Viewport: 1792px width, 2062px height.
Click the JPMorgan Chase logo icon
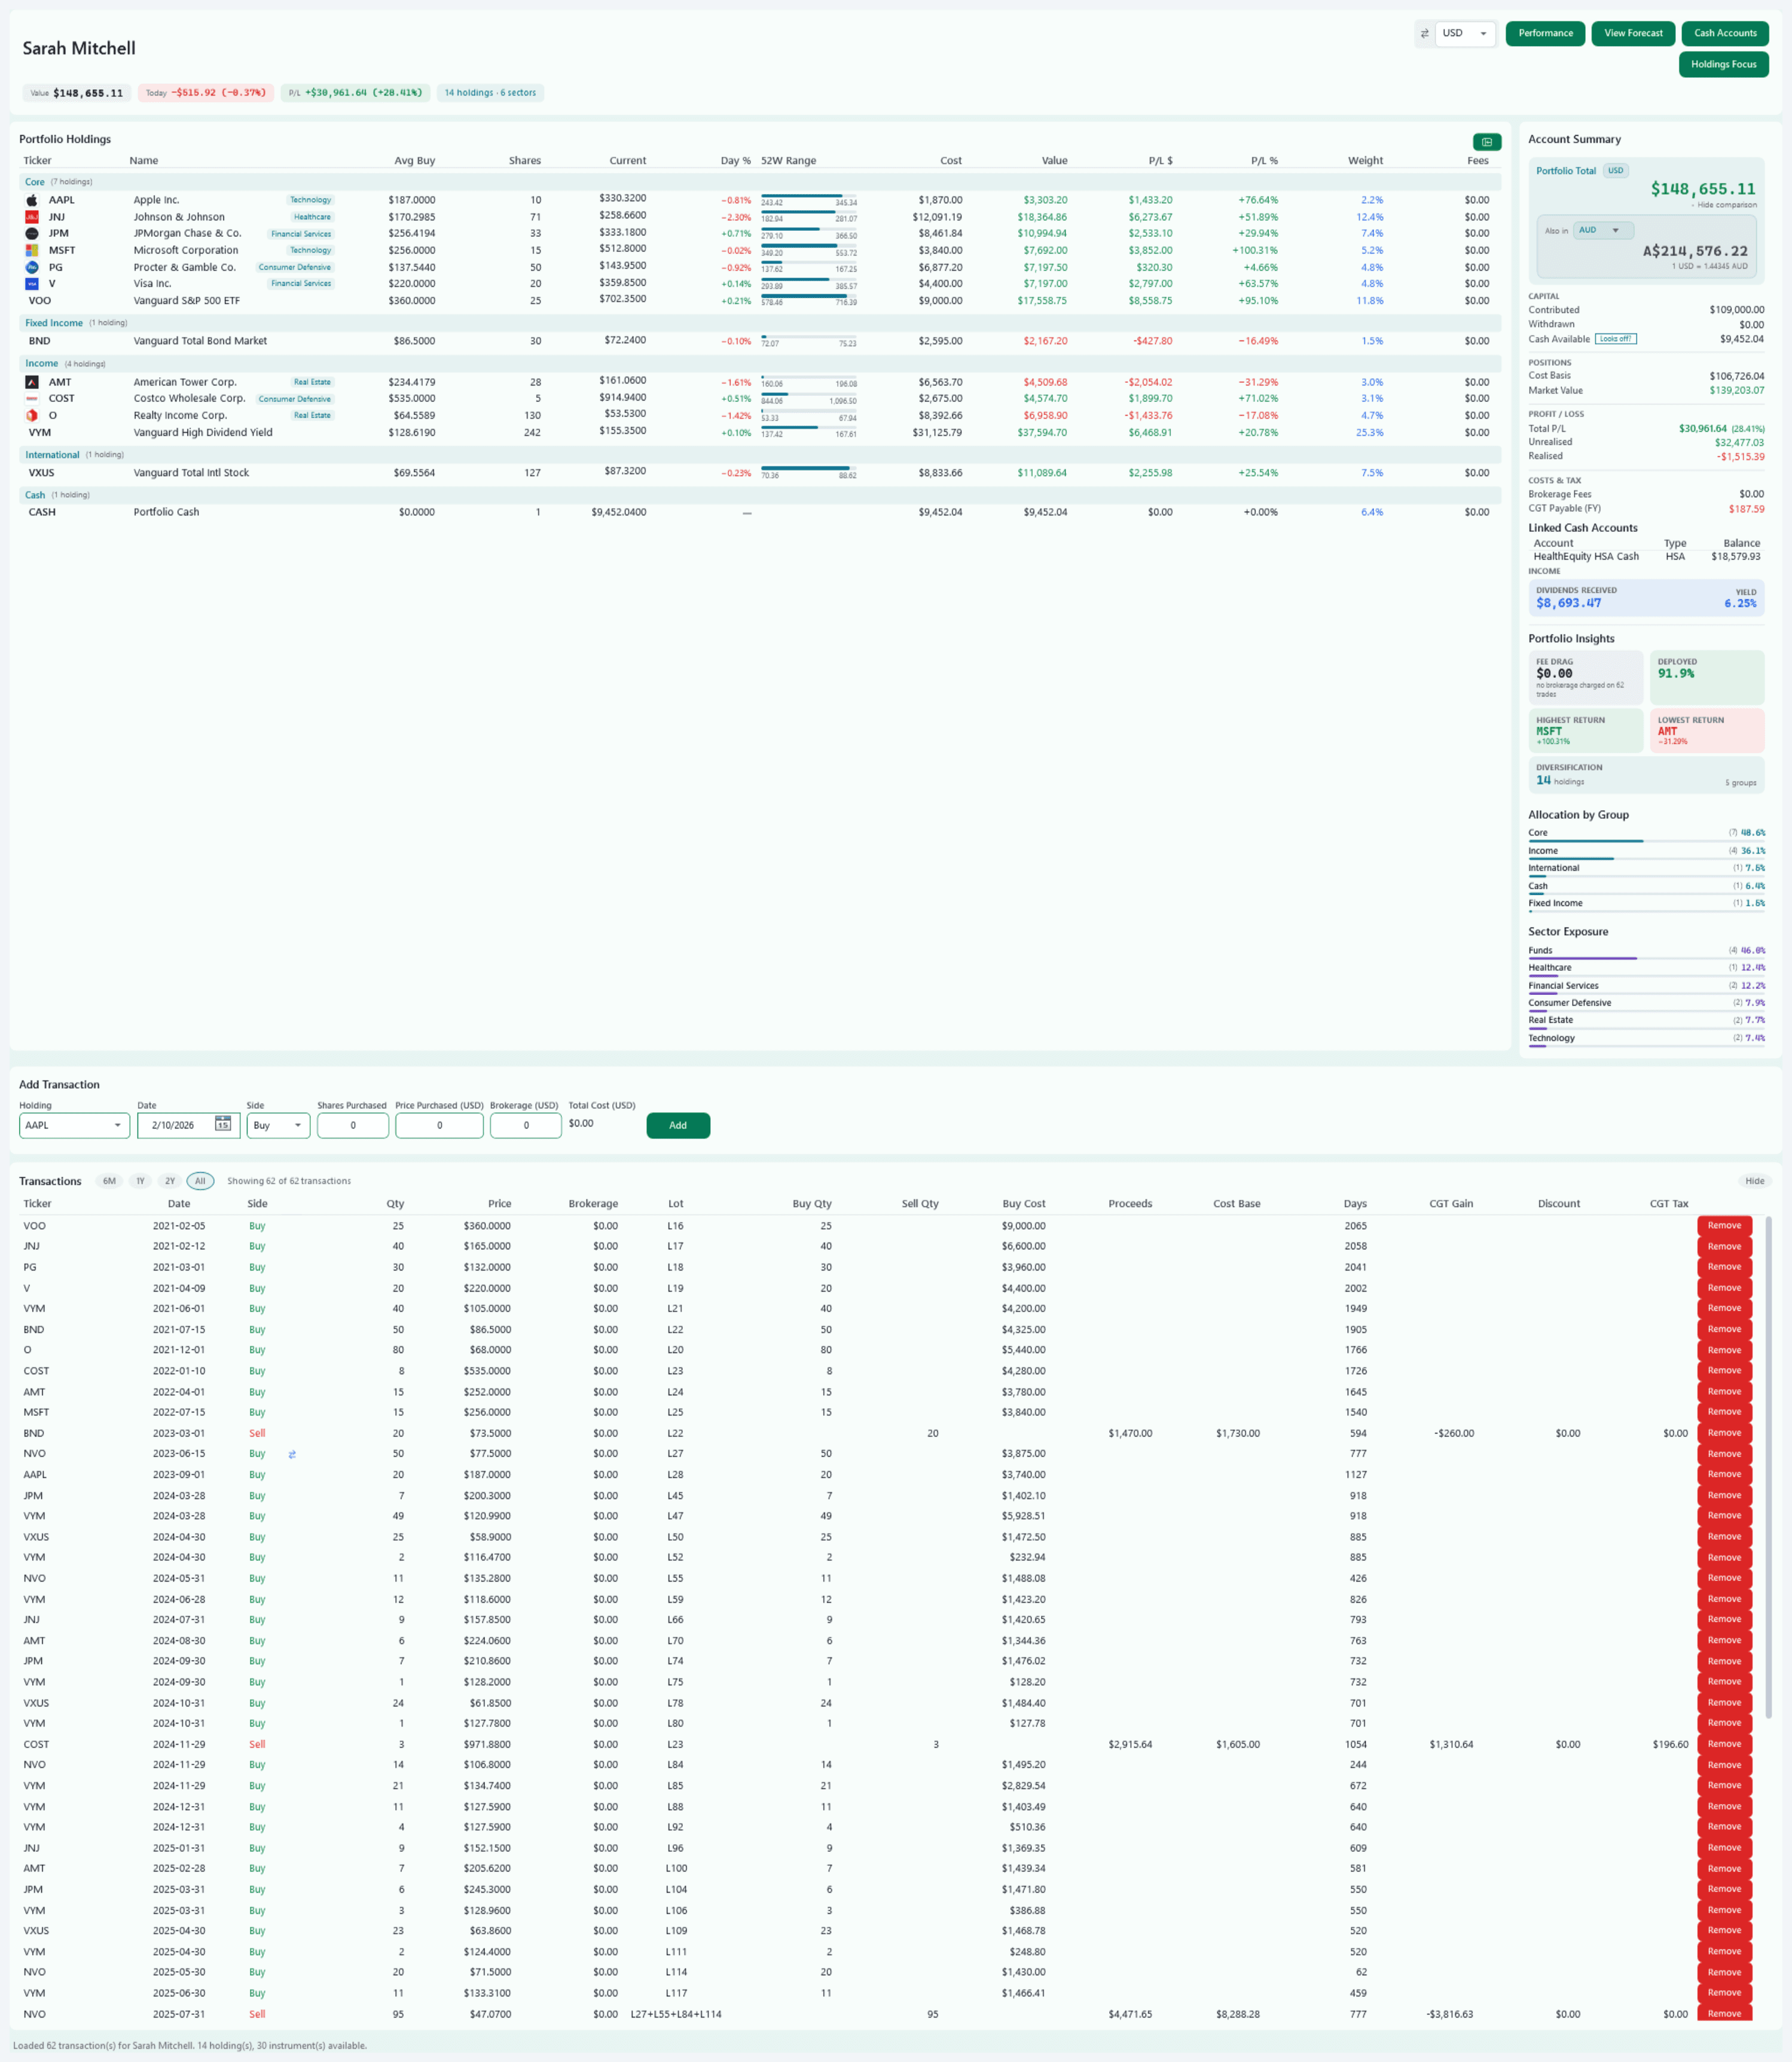tap(32, 233)
